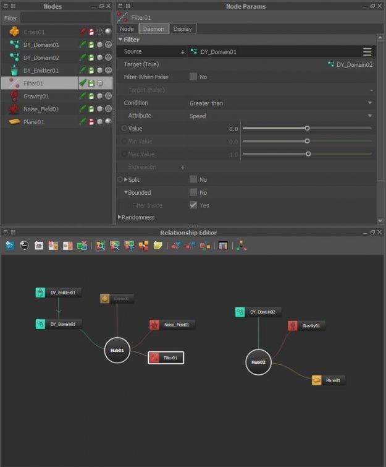This screenshot has height=467, width=386.
Task: Collapse the Filter section
Action: 120,40
